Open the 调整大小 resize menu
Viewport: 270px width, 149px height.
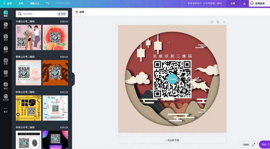pyautogui.click(x=35, y=4)
